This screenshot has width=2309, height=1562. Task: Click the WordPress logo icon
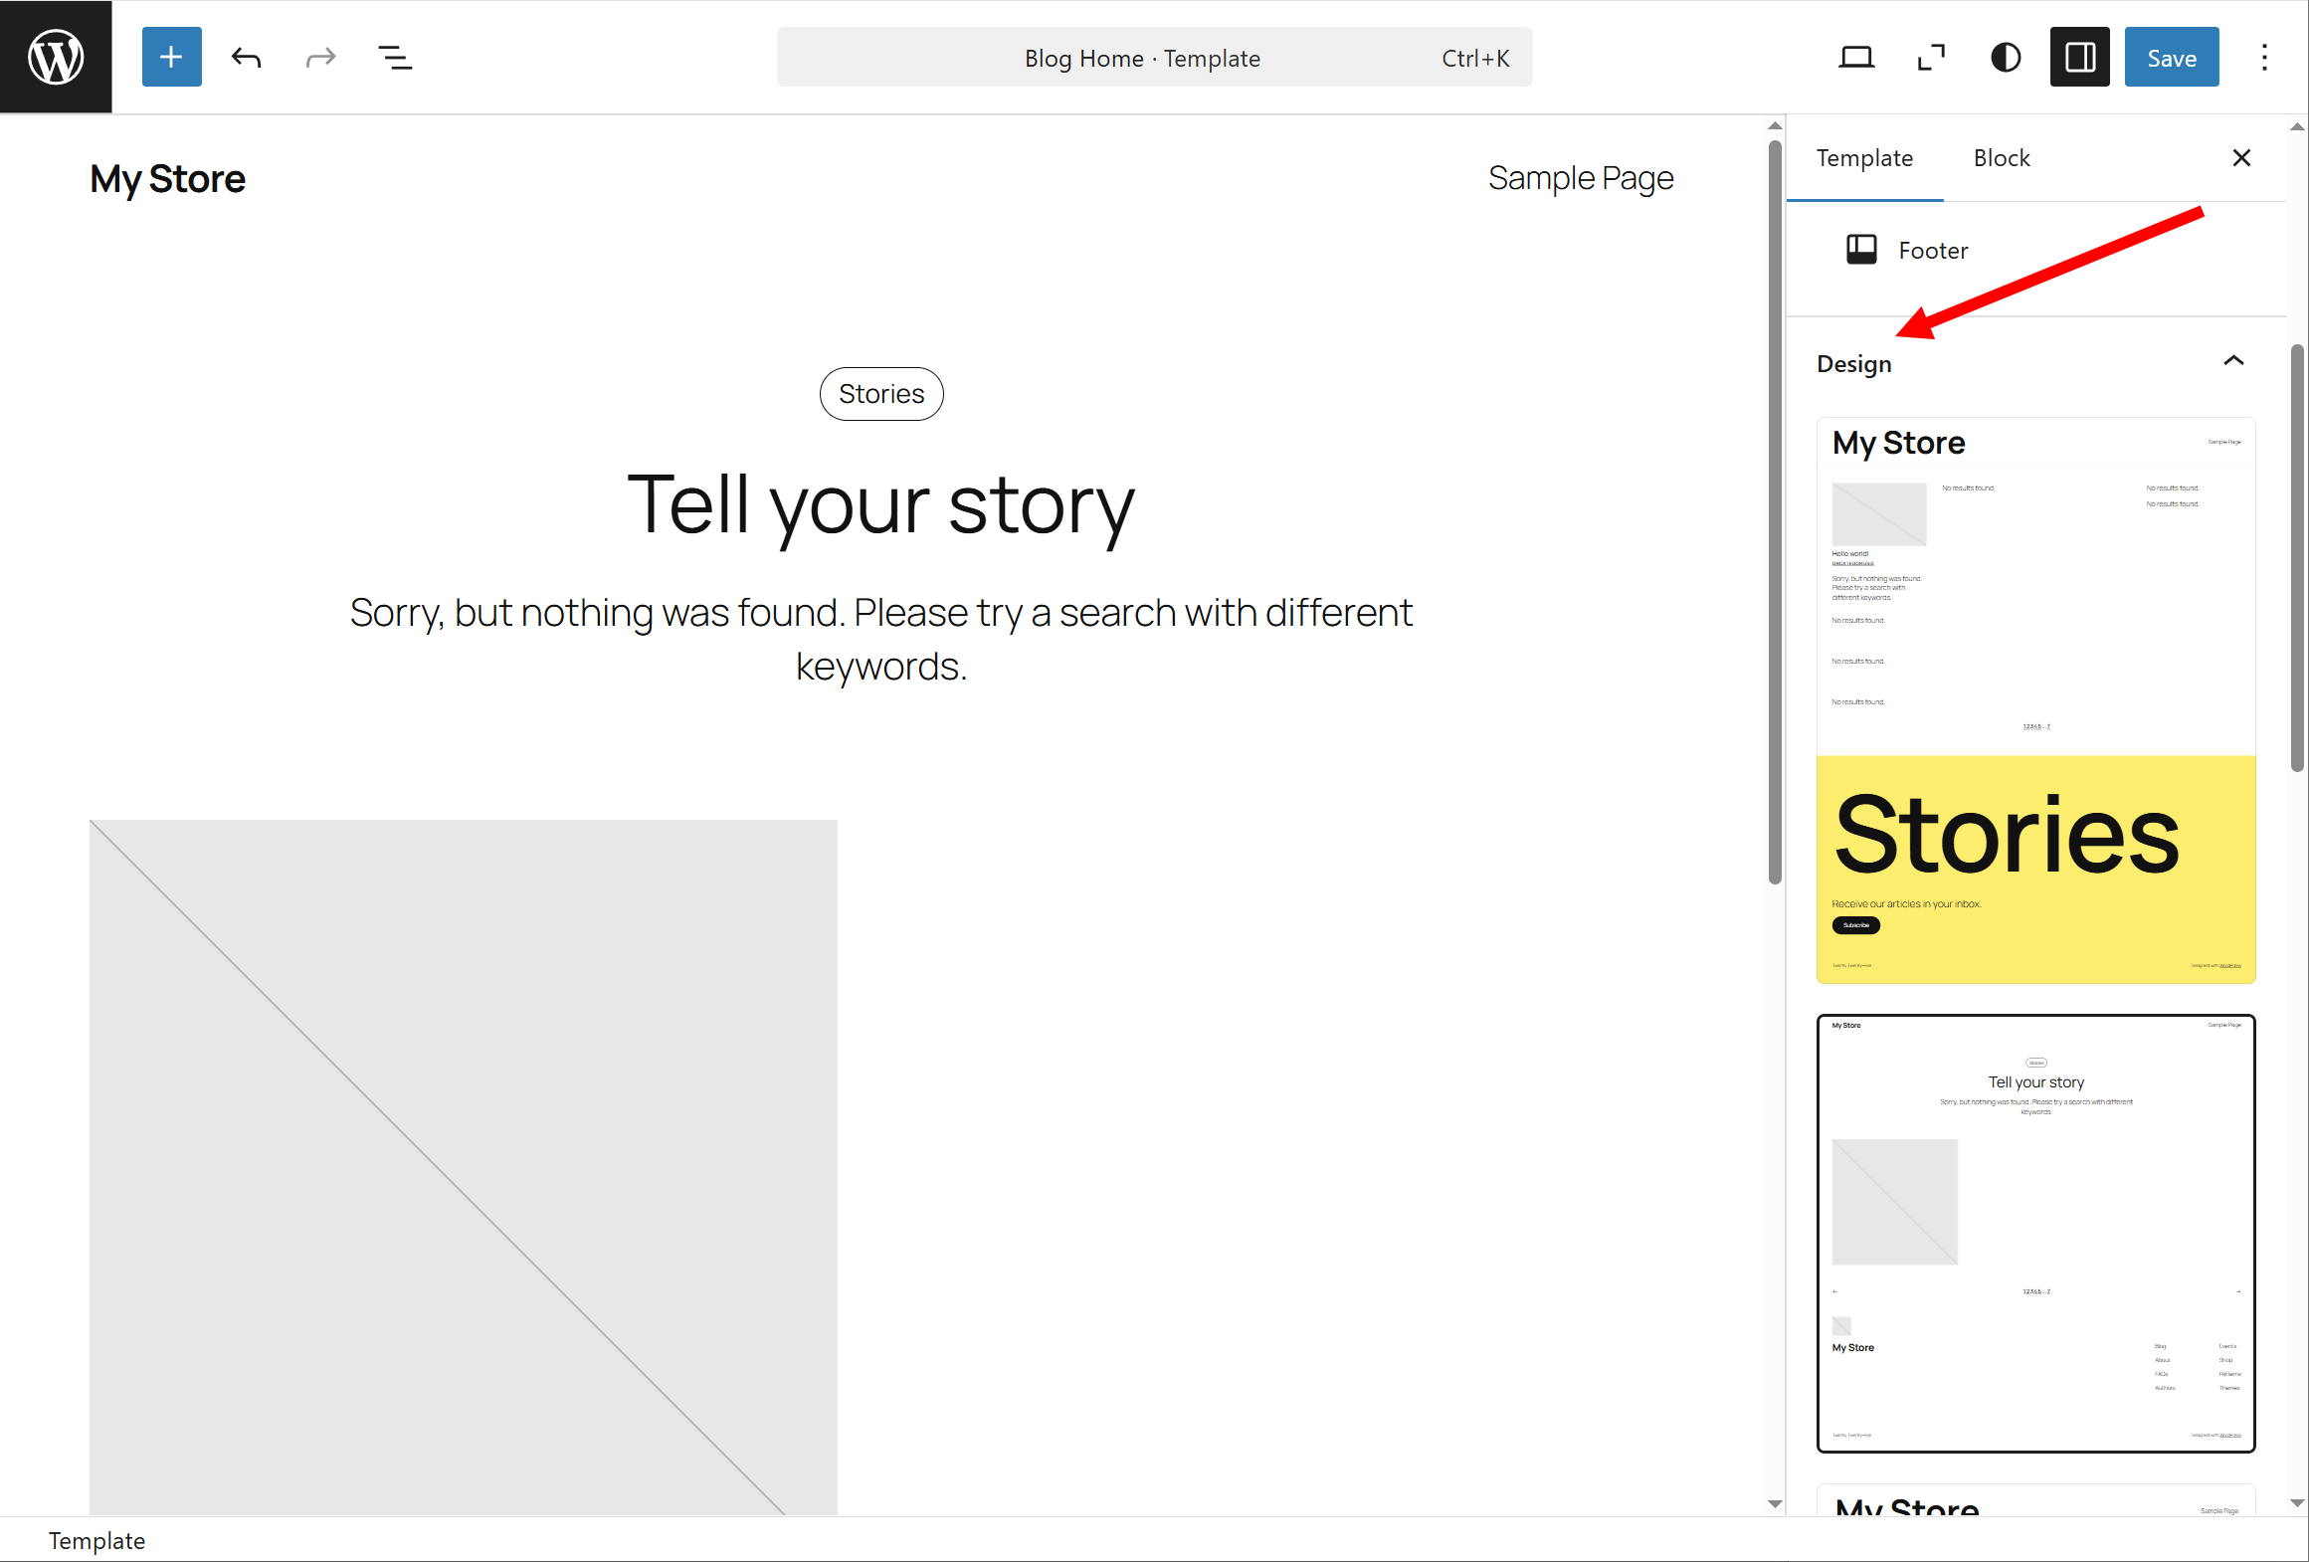[56, 57]
